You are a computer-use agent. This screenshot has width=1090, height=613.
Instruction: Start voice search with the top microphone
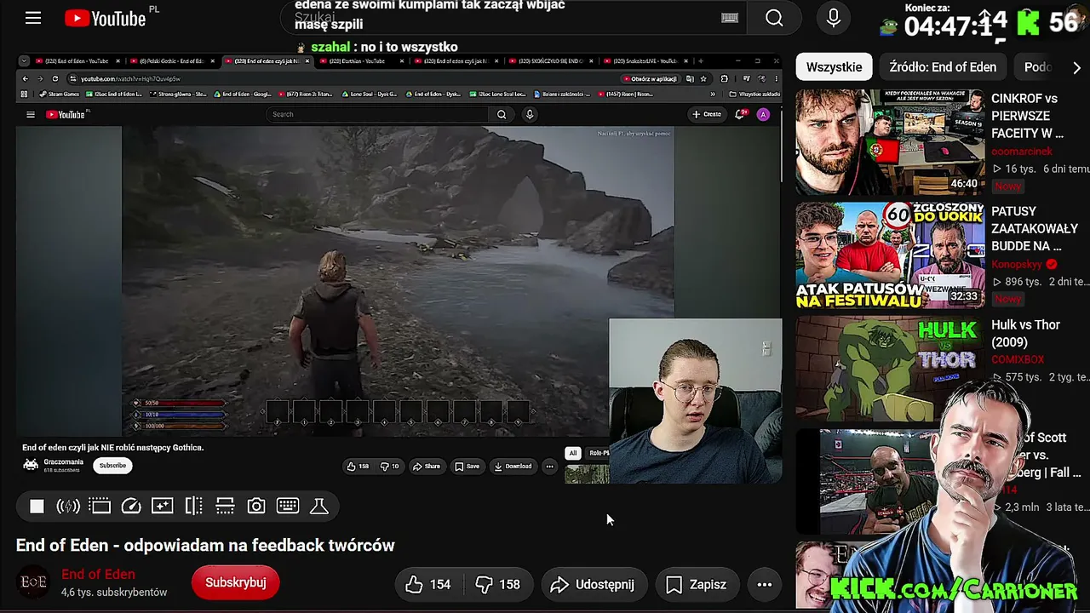click(x=834, y=18)
